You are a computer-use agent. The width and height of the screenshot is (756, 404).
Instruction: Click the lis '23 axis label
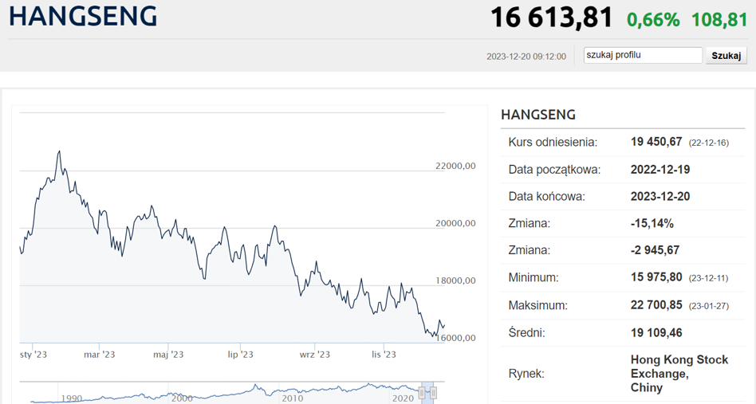384,355
